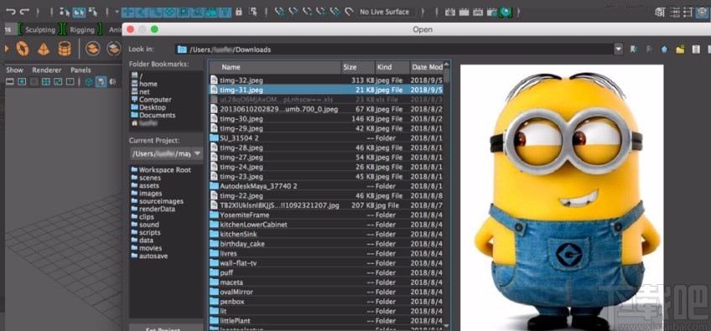Select the kitchenSink folder row

point(326,234)
